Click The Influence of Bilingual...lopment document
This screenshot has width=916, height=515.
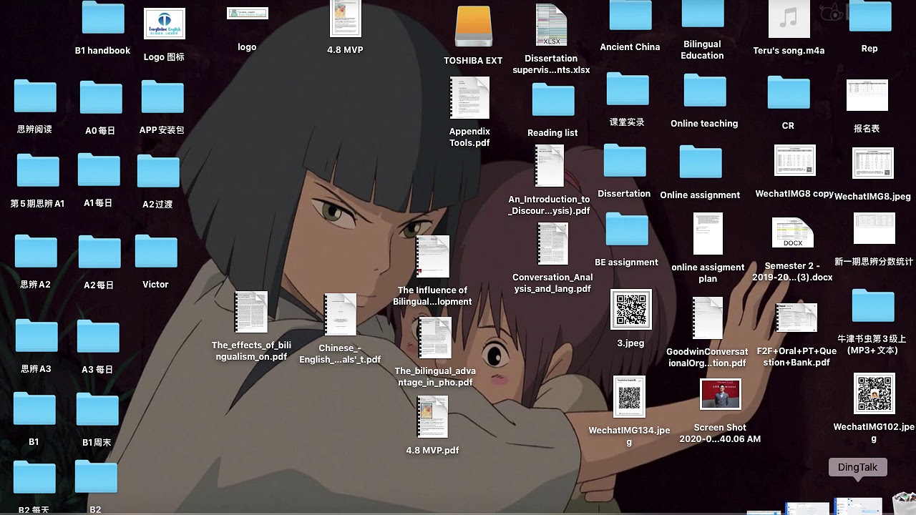[433, 257]
